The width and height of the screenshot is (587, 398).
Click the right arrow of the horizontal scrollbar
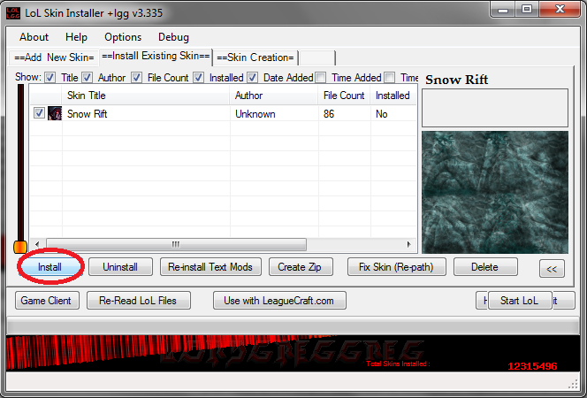tap(408, 244)
